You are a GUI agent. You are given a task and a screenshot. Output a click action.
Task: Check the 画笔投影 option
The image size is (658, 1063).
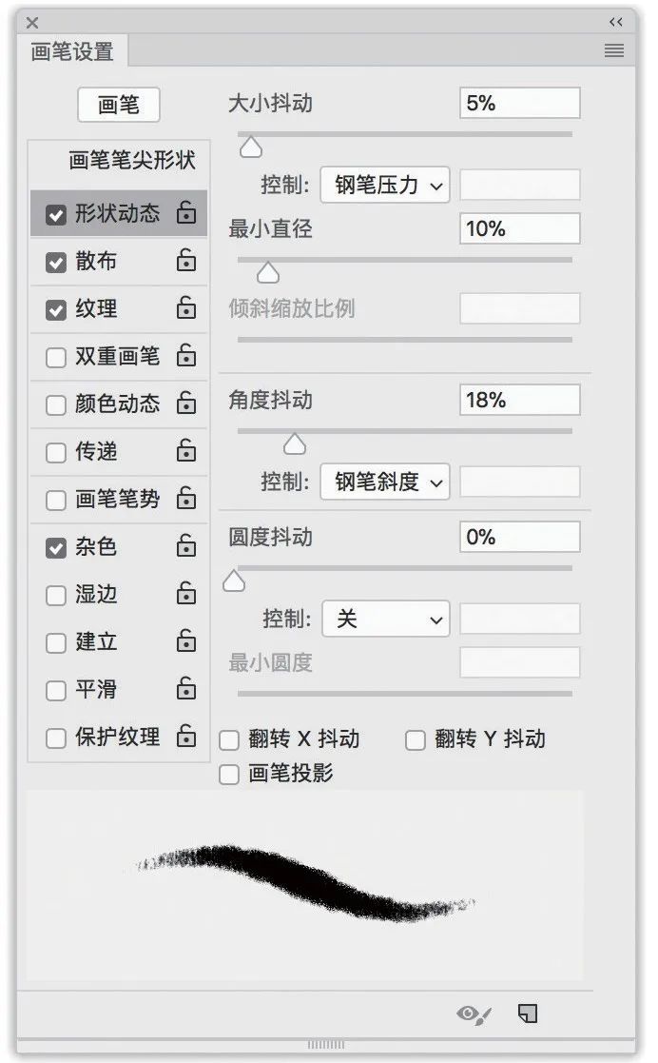[x=229, y=775]
